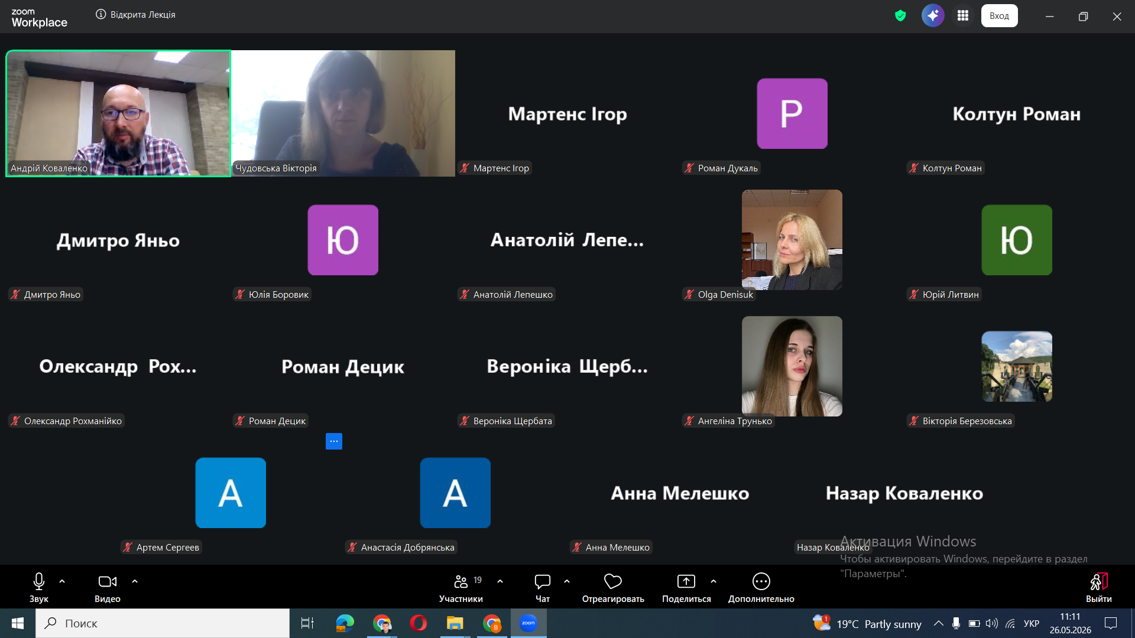Click muted mic icon beside Роман Децик label
The width and height of the screenshot is (1135, 638).
[241, 421]
